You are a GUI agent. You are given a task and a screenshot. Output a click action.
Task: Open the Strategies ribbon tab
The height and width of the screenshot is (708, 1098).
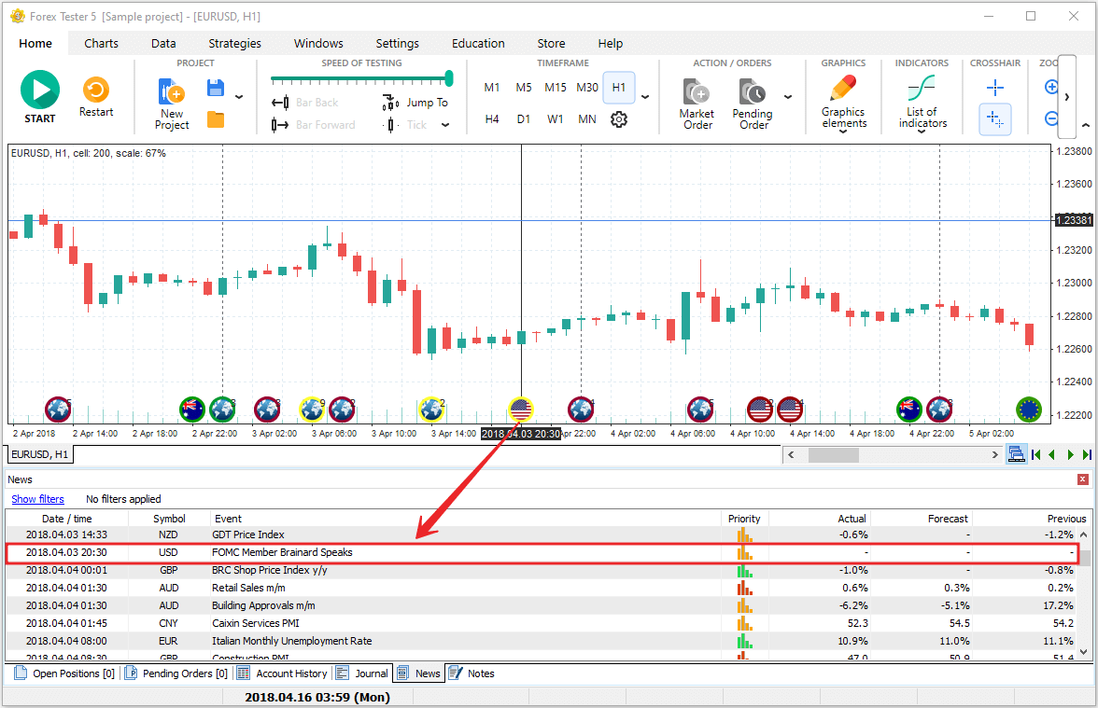234,43
